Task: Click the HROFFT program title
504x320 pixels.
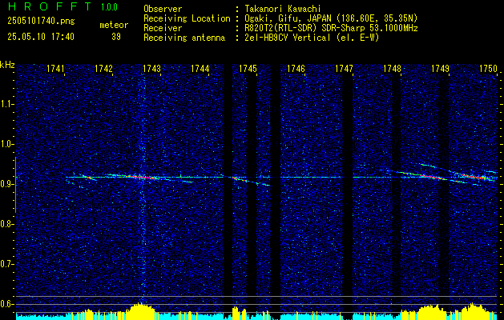Action: pyautogui.click(x=50, y=6)
